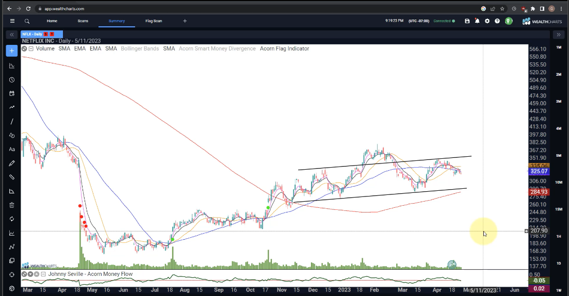Select the ruler measure tool
The image size is (569, 296).
click(x=12, y=177)
